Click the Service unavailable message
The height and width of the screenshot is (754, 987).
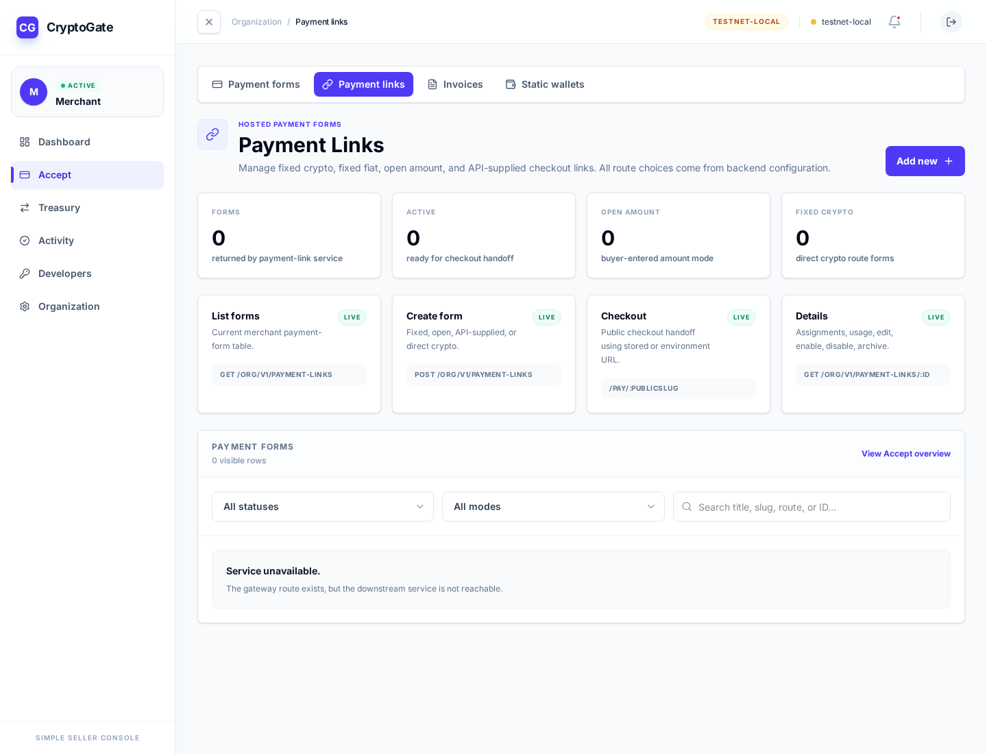[x=581, y=579]
